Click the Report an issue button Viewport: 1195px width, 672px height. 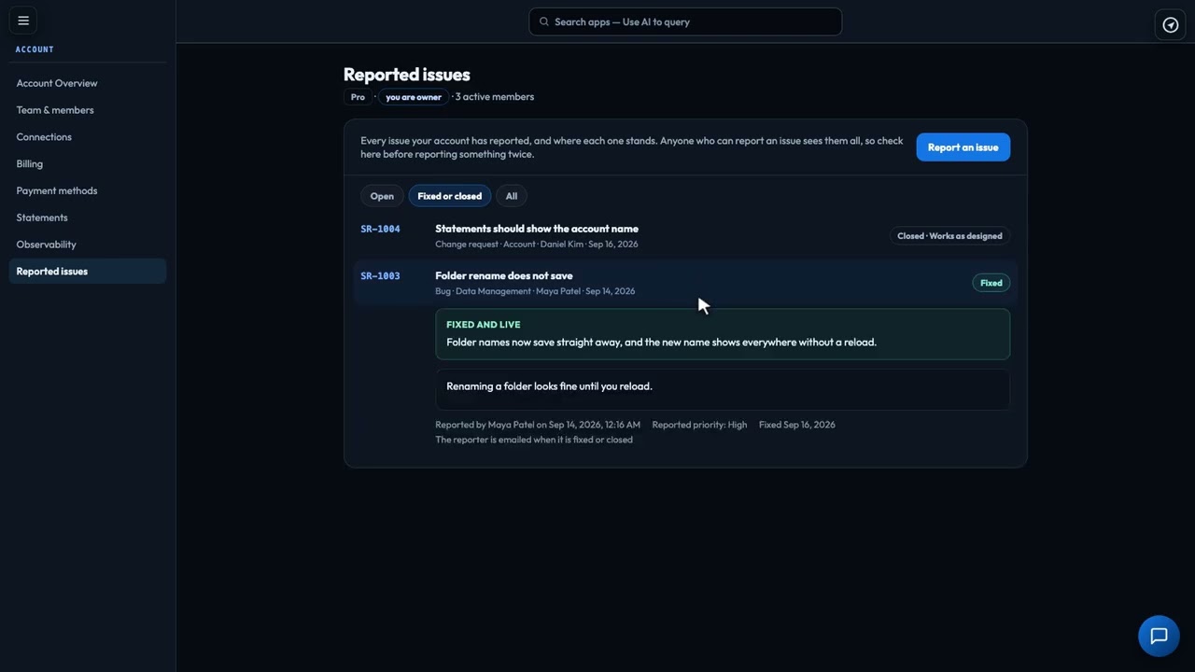(x=963, y=147)
